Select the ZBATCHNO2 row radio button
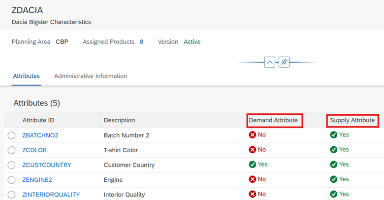Image resolution: width=384 pixels, height=200 pixels. (12, 135)
